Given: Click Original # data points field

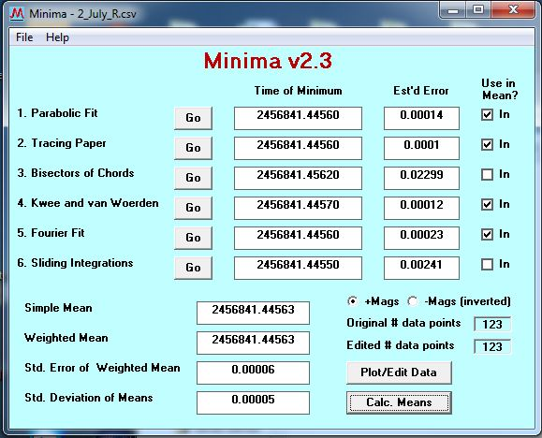Looking at the screenshot, I should tap(492, 324).
